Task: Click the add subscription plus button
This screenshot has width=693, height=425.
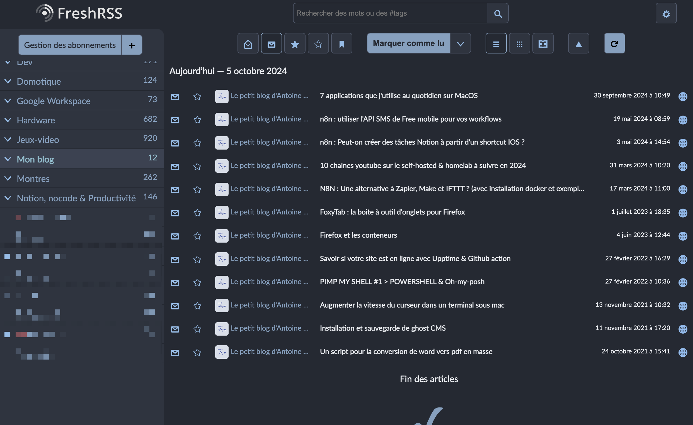Action: (x=132, y=45)
